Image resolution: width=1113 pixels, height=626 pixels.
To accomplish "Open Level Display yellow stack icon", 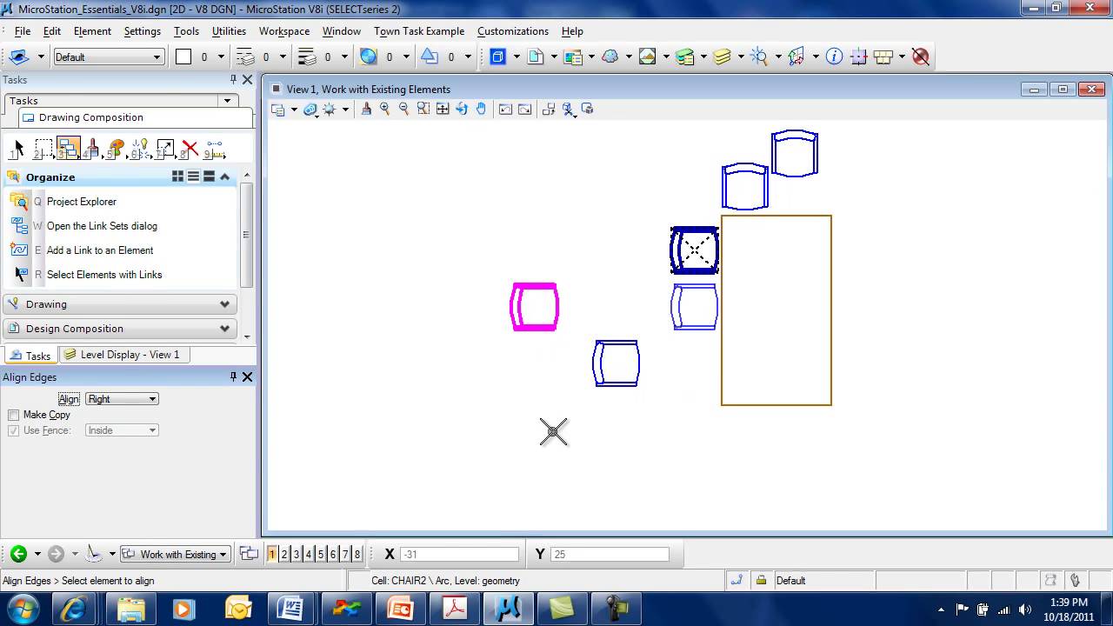I will (722, 57).
